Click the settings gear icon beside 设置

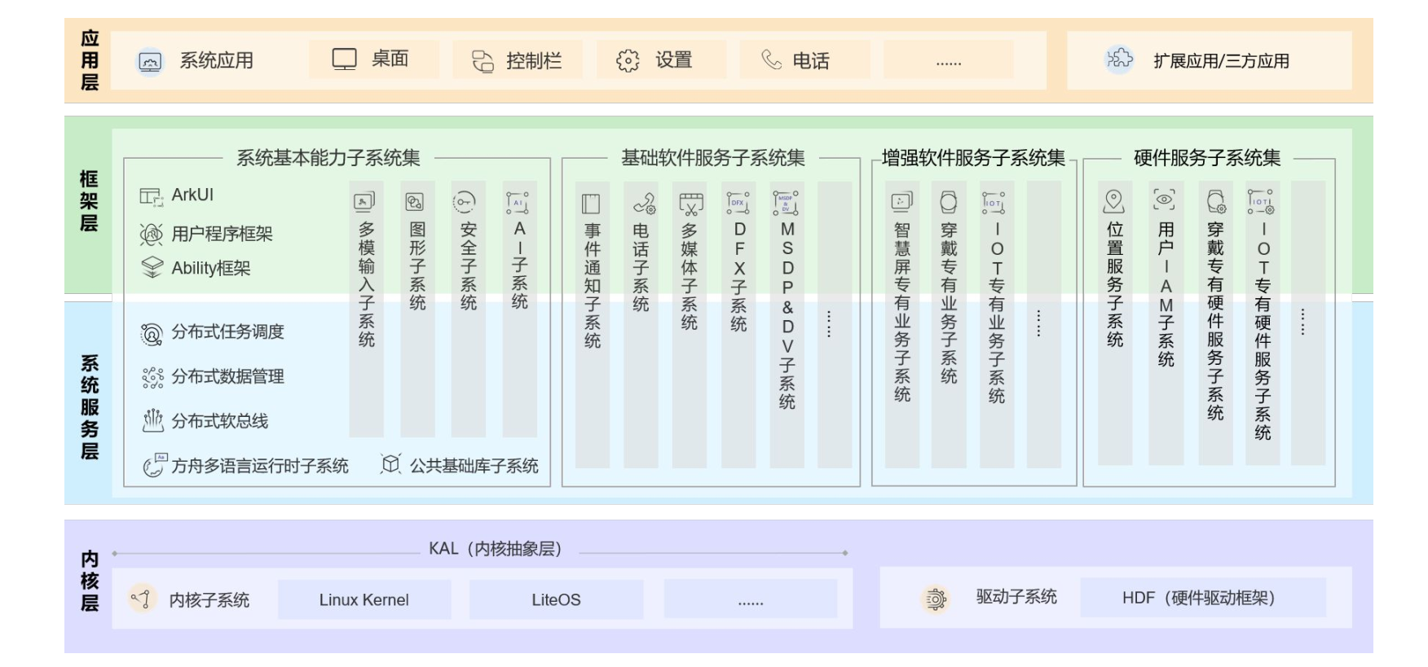[x=628, y=61]
